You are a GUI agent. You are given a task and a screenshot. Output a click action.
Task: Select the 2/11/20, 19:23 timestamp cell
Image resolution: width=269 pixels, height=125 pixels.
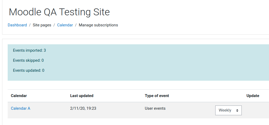tap(83, 108)
